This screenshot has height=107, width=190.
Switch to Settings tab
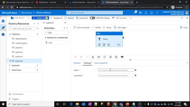point(87,63)
